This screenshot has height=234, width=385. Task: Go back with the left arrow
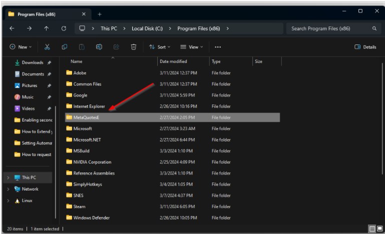point(12,28)
